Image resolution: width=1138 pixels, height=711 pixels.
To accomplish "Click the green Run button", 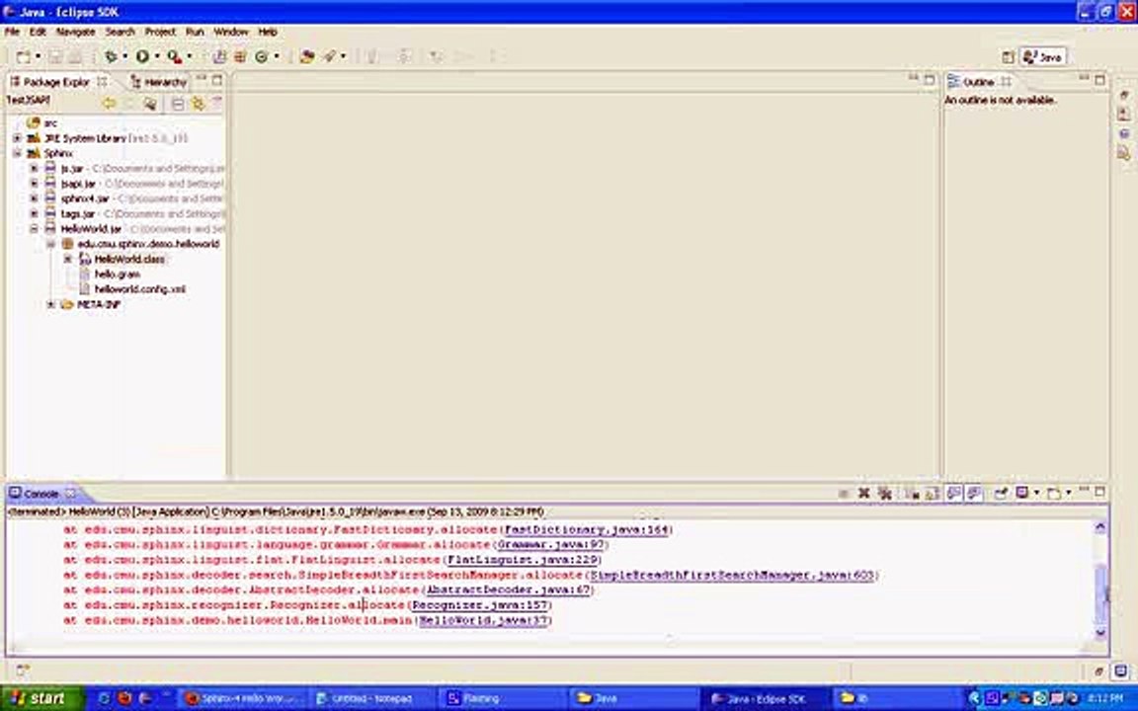I will click(142, 56).
